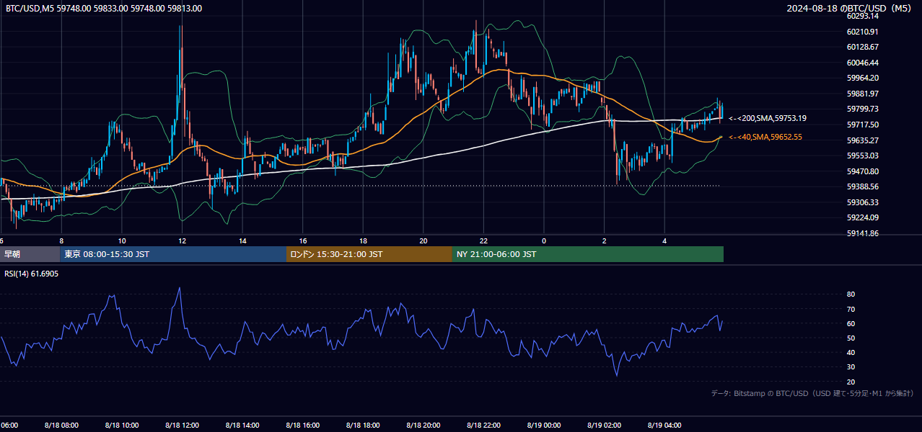Click RSI axis level 80

click(x=851, y=294)
